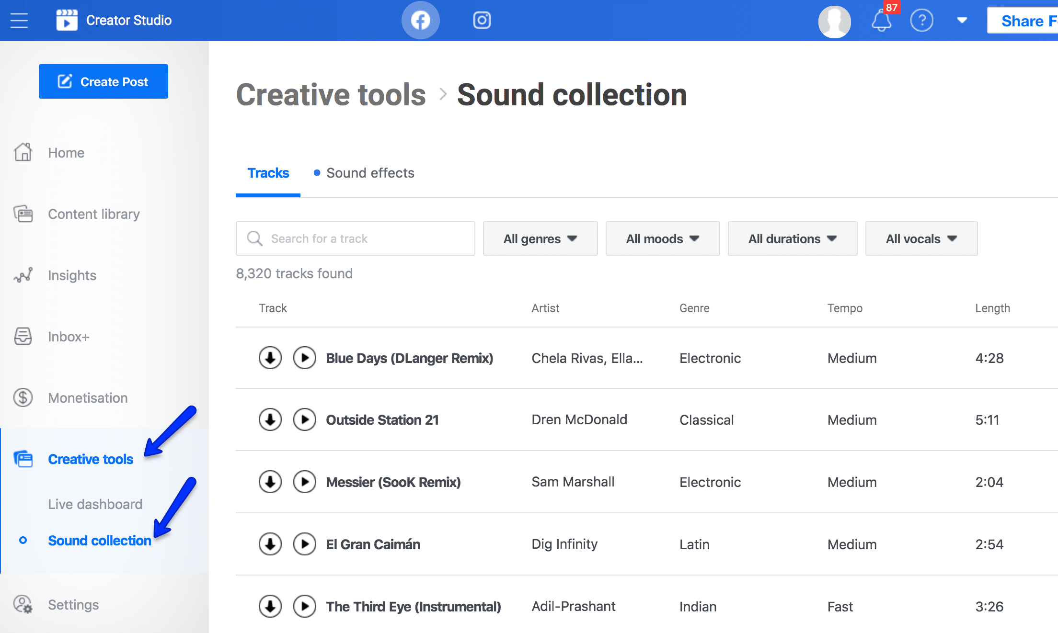This screenshot has width=1058, height=633.
Task: Focus the Search for a track field
Action: pos(356,238)
